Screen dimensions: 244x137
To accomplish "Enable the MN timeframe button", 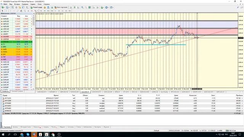I will click(70, 11).
